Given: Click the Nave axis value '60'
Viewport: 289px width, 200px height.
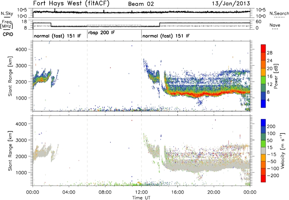Looking at the screenshot, I should pyautogui.click(x=258, y=22).
